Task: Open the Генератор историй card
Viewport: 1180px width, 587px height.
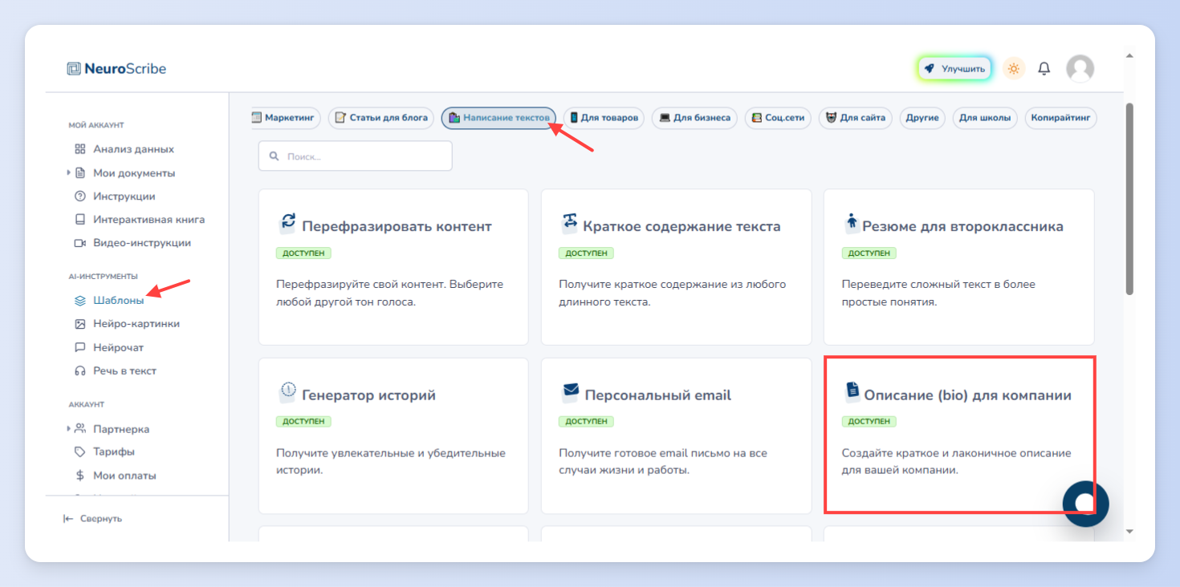Action: click(393, 435)
